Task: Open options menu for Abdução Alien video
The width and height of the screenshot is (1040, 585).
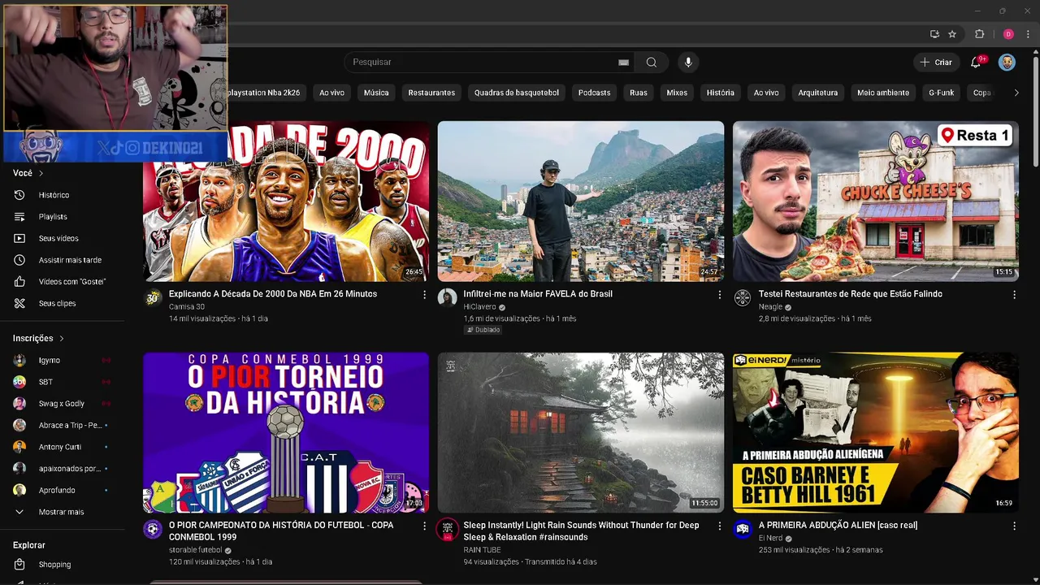Action: pyautogui.click(x=1014, y=526)
